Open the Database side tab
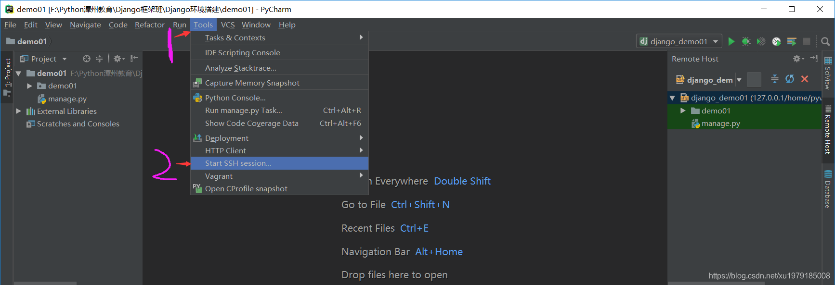The image size is (835, 285). point(828,189)
